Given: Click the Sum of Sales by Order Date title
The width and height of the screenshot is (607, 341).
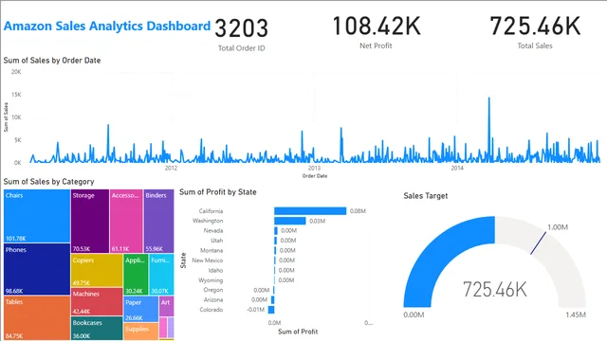Looking at the screenshot, I should coord(52,61).
